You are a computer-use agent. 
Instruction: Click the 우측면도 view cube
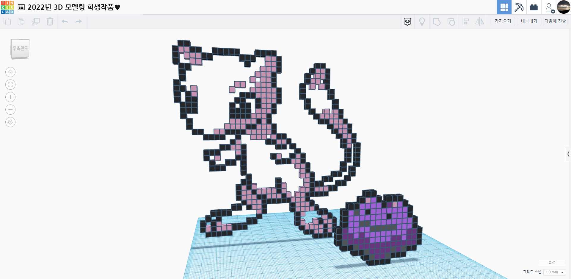[20, 49]
